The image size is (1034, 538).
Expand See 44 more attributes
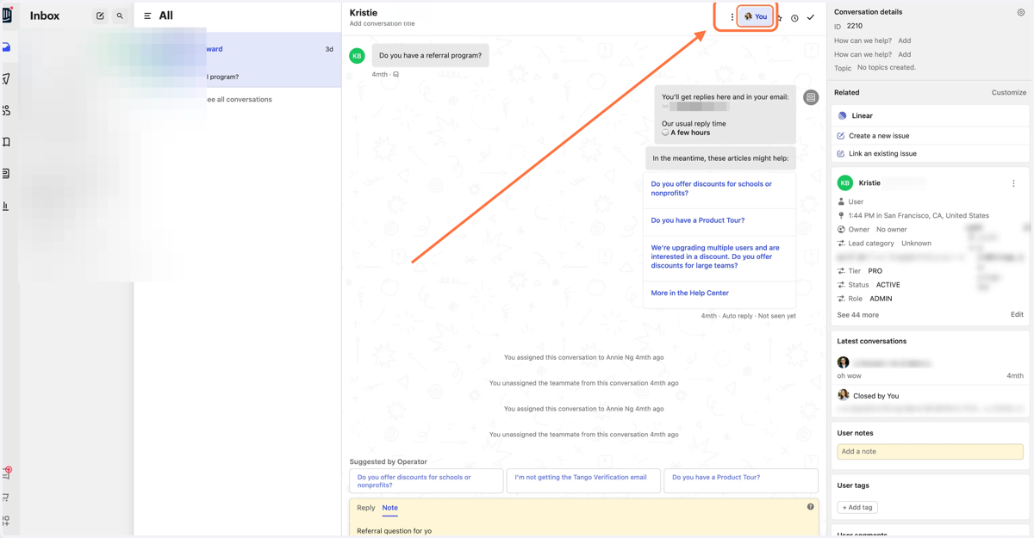858,315
